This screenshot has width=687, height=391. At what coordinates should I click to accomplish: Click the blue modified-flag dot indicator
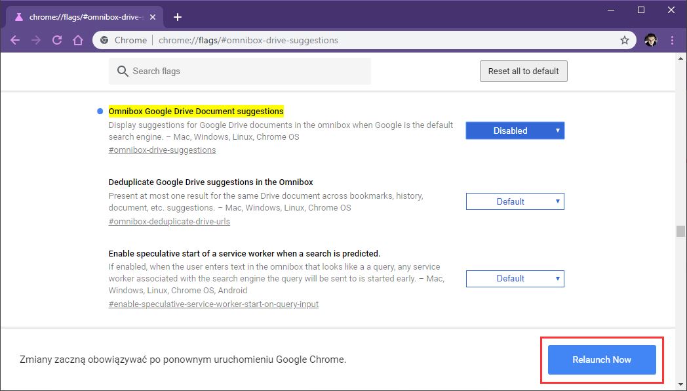tap(100, 112)
